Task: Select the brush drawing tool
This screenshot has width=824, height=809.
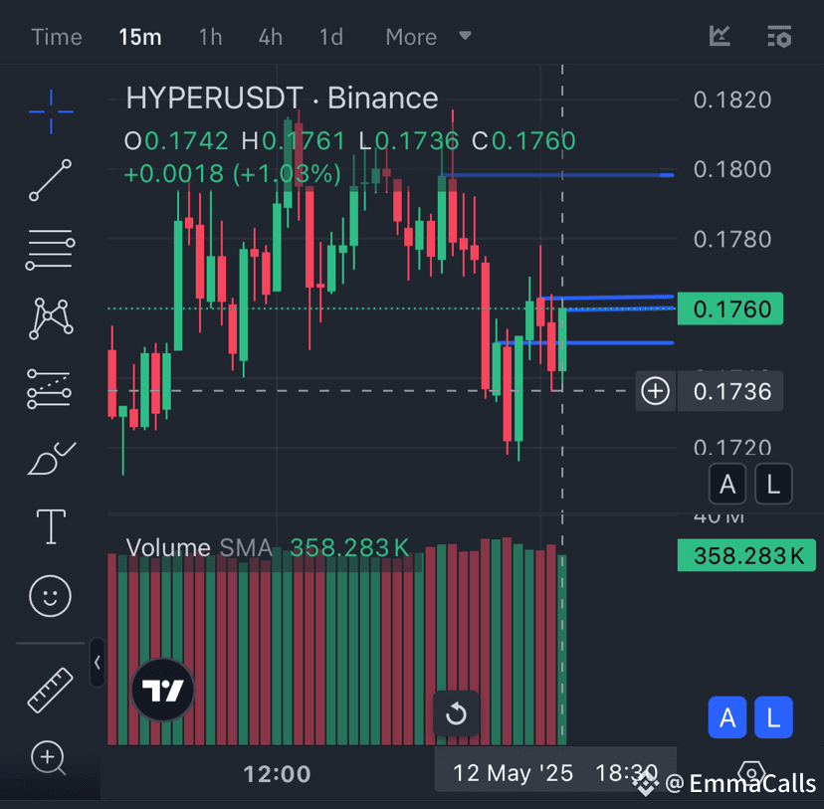Action: tap(50, 458)
